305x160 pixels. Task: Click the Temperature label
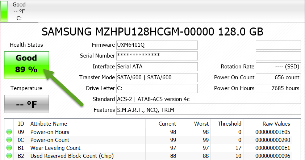coord(26,88)
